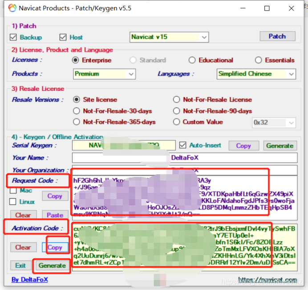Open the https://navicat.com link
Image resolution: width=308 pixels, height=290 pixels.
pos(267,279)
